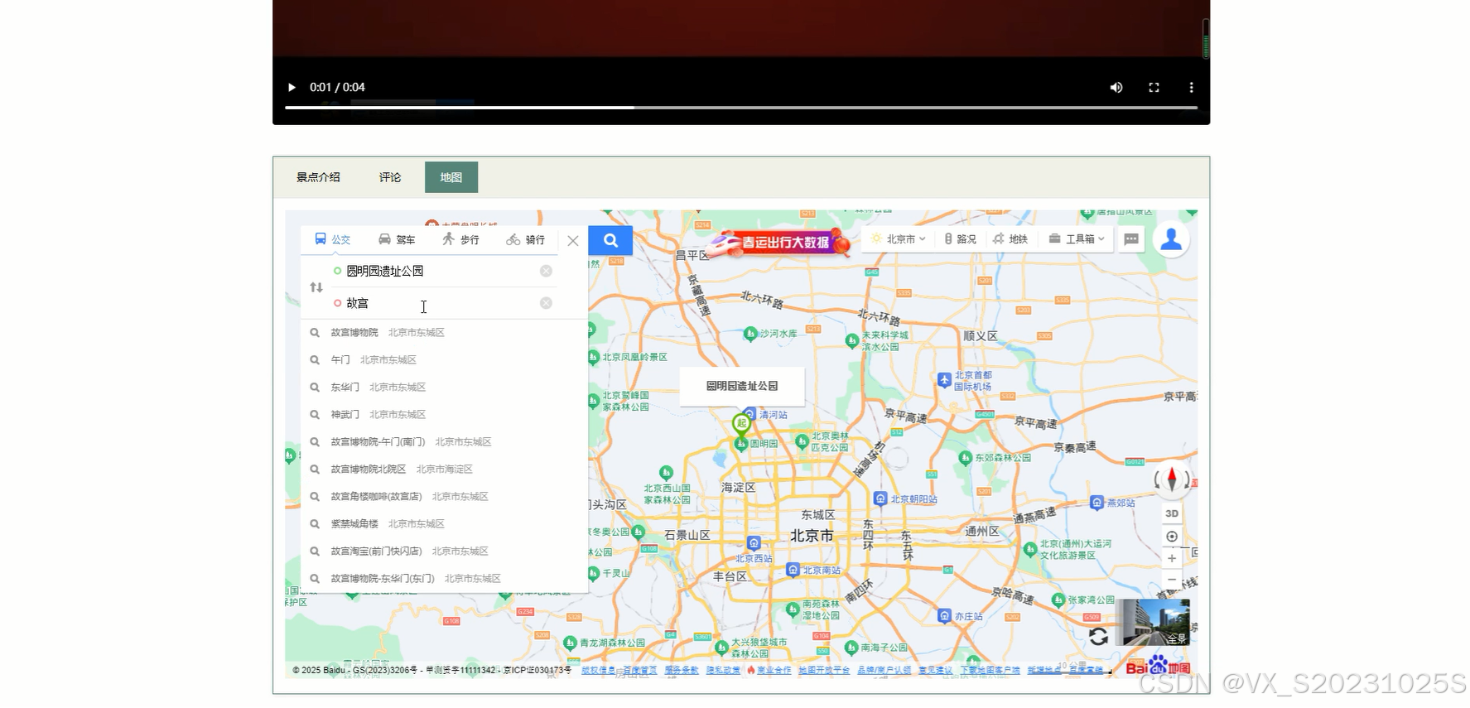Select suggestion 故宫角楼咖啡(故宫店)
The image size is (1470, 708).
pyautogui.click(x=444, y=496)
